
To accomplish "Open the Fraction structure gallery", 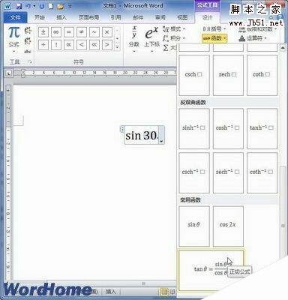I will tap(134, 40).
